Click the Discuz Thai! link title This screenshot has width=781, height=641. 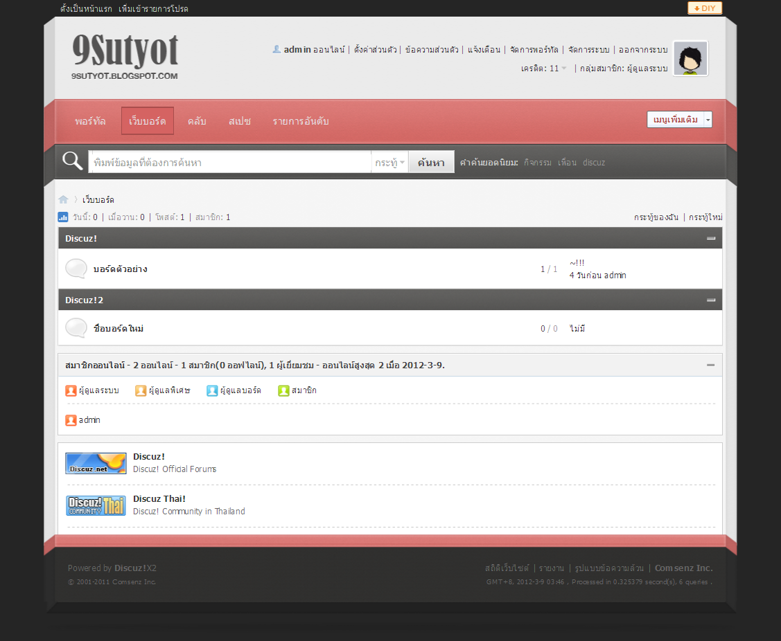pos(159,498)
